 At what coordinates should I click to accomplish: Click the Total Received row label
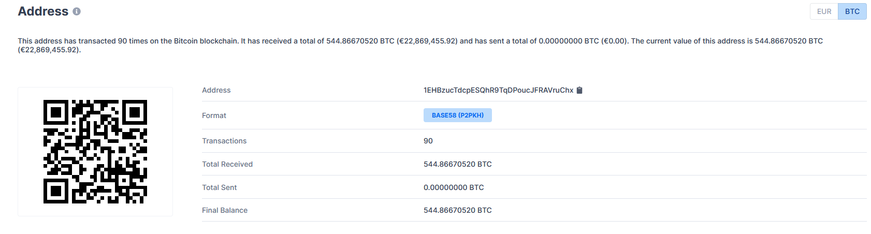pyautogui.click(x=227, y=164)
